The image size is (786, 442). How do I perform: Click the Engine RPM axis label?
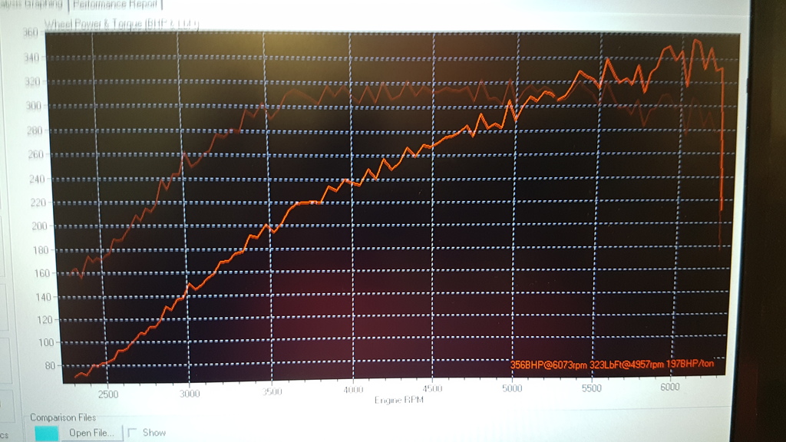coord(399,400)
